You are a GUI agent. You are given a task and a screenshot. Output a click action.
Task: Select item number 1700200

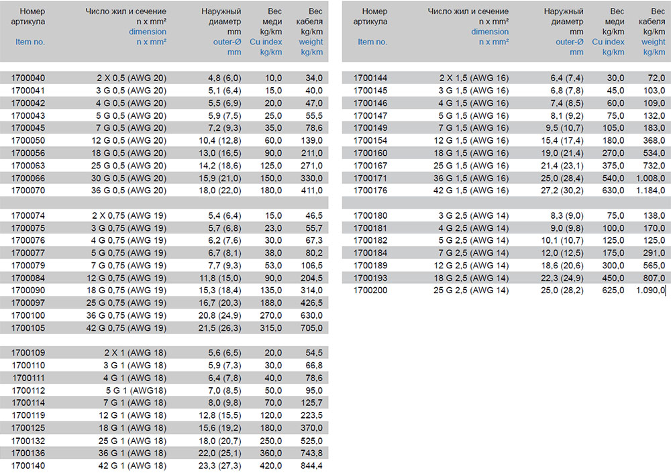coord(370,291)
